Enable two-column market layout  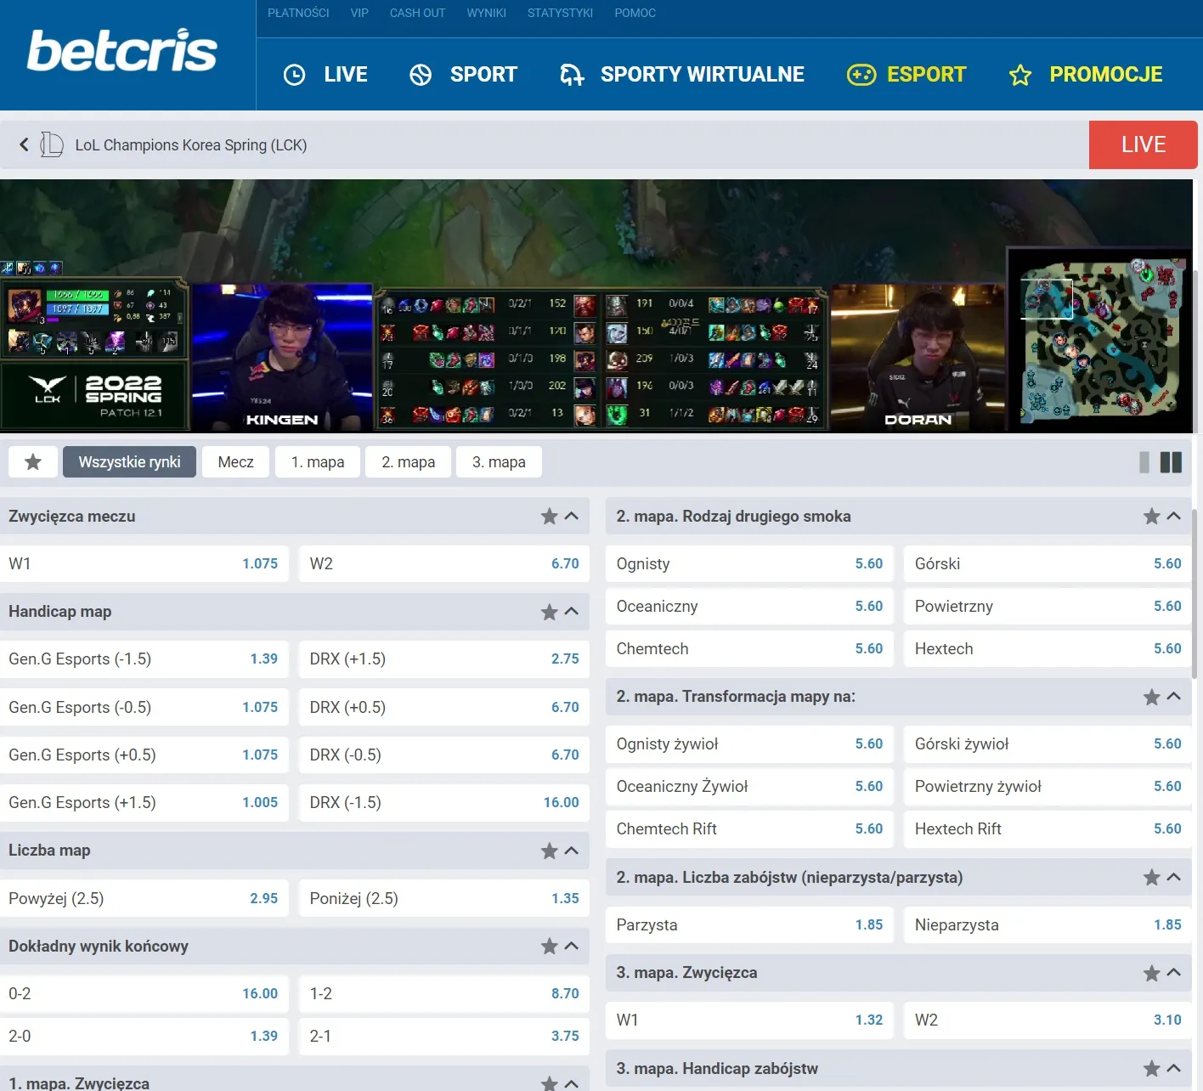1172,461
